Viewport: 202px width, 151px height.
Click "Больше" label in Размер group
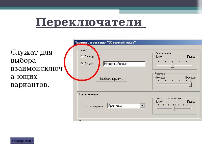(190, 78)
